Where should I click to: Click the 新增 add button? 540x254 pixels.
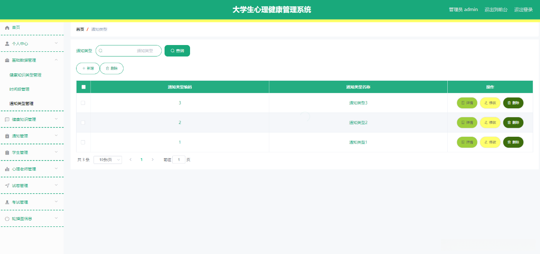(88, 68)
